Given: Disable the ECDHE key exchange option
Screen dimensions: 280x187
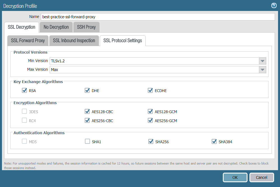Looking at the screenshot, I should [150, 91].
